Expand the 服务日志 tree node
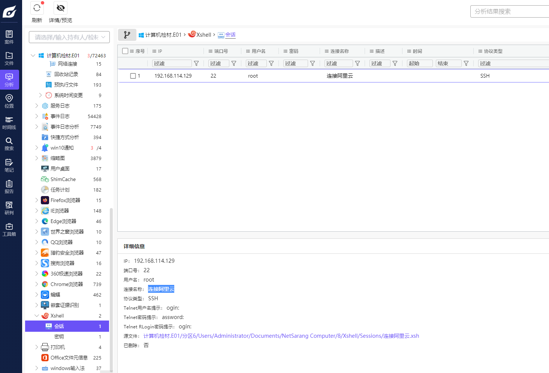Screen dimensions: 549x373 point(37,106)
